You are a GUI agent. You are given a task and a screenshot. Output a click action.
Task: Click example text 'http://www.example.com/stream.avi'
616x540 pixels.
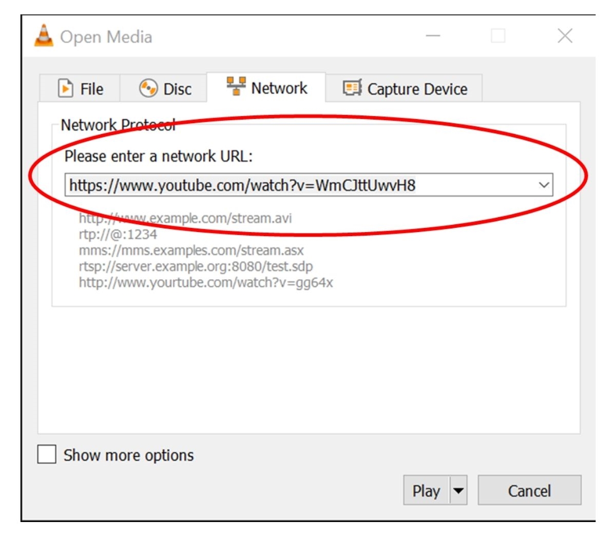185,218
